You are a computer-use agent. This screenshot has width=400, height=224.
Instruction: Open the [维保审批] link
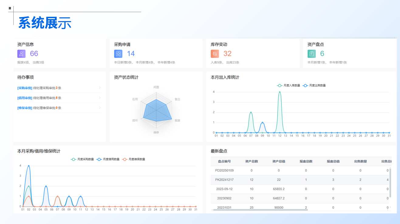[25, 108]
